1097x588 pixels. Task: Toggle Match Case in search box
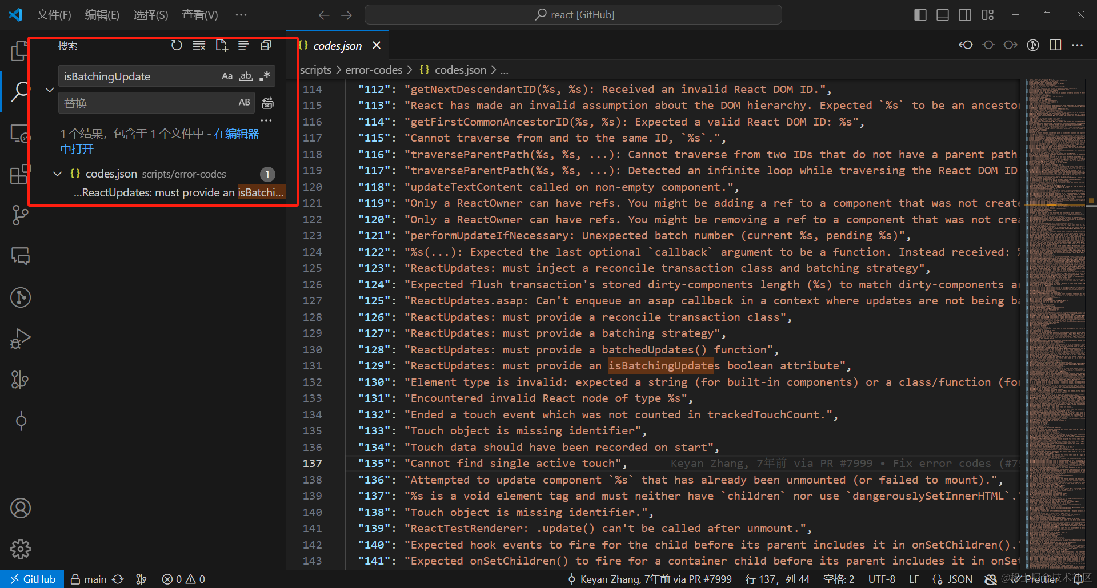[227, 76]
